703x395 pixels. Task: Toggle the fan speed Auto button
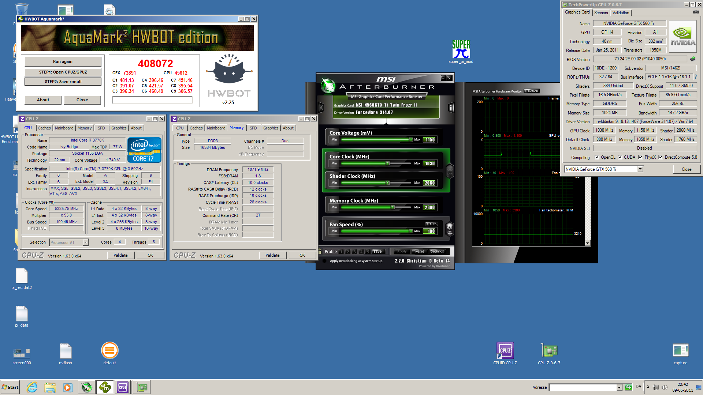(x=431, y=224)
